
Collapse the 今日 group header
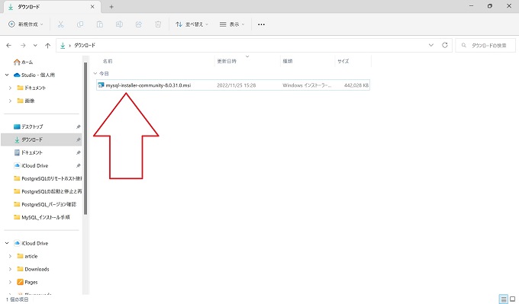[x=95, y=73]
